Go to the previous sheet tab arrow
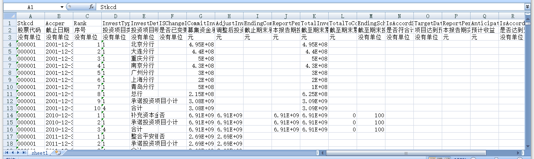 tap(12, 152)
